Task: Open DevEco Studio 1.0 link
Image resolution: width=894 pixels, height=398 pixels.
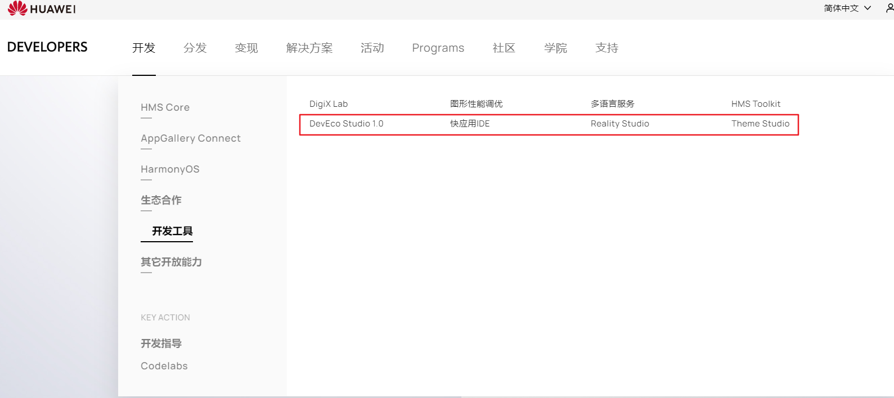Action: (347, 124)
